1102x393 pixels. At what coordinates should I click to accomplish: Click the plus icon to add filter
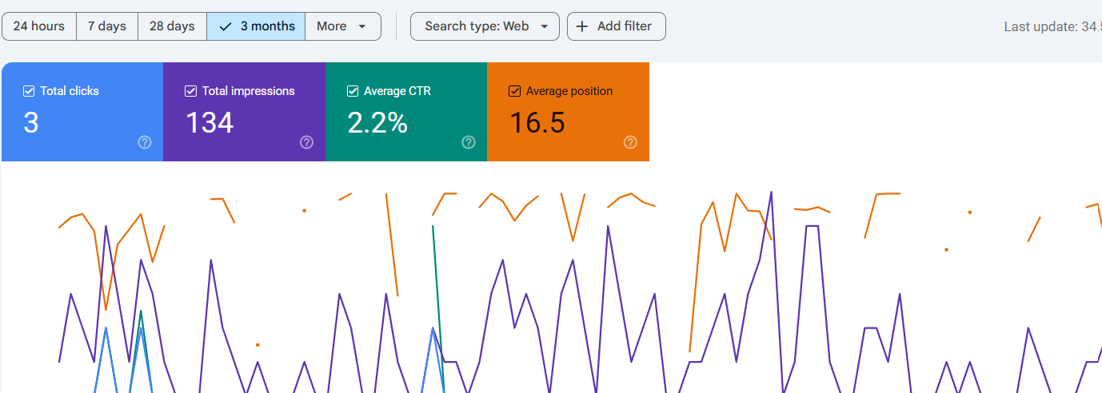pos(582,26)
